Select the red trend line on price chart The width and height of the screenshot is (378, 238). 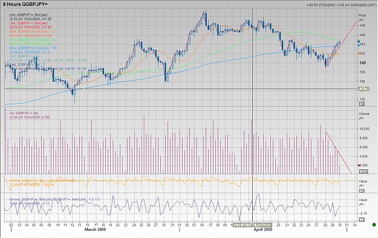[341, 45]
